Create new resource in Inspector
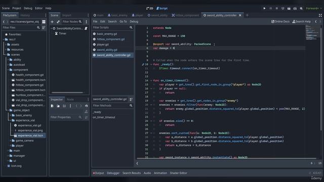 coord(52,106)
